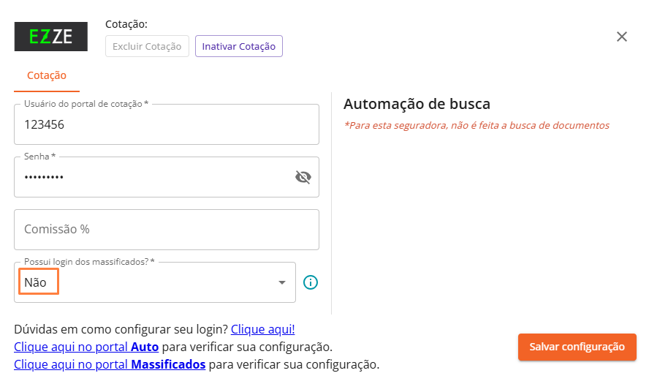The width and height of the screenshot is (649, 384).
Task: Focus the Senha password field
Action: coord(153,177)
